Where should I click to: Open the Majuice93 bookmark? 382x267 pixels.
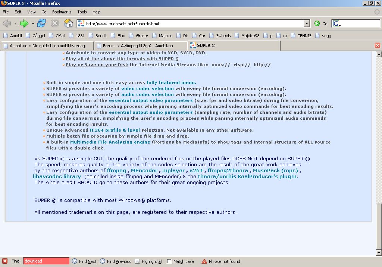coord(247,36)
